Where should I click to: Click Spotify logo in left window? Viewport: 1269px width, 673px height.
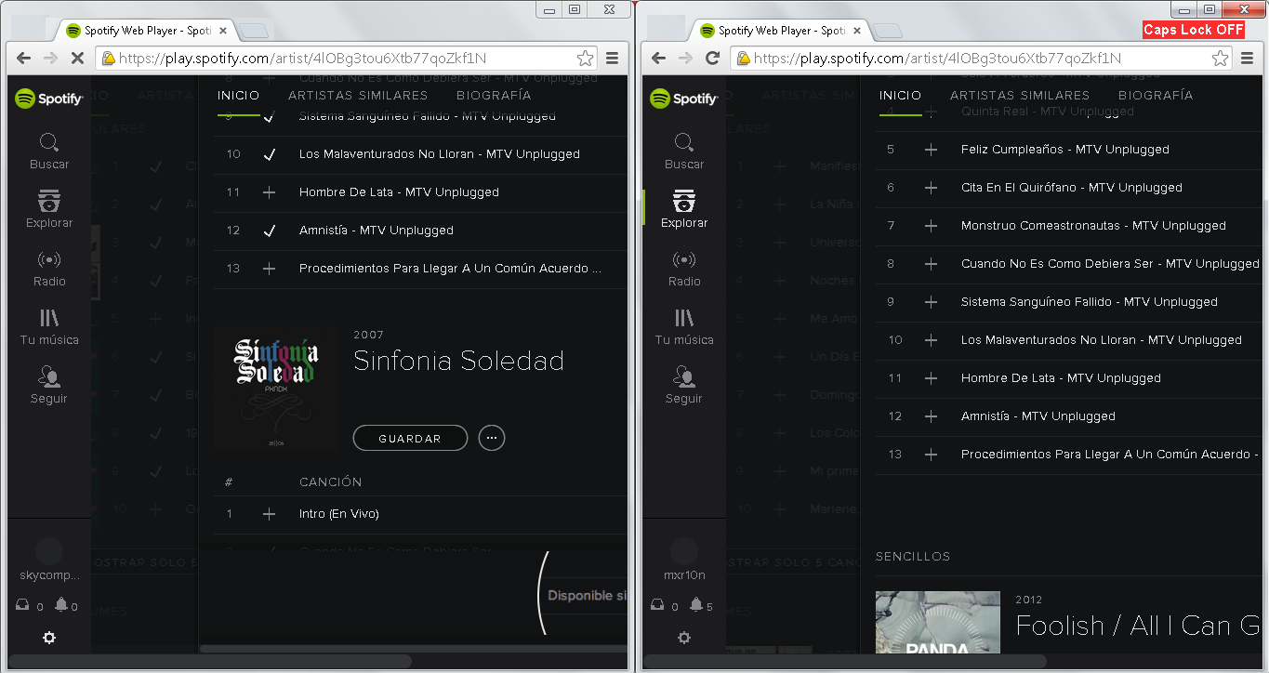pyautogui.click(x=49, y=98)
